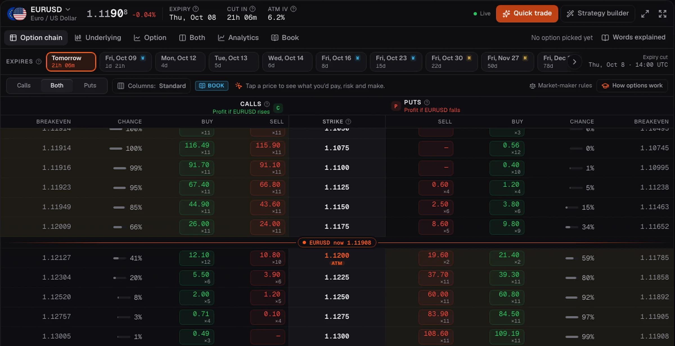Choose the Mon, Oct 12 expiry
The width and height of the screenshot is (675, 346).
coord(180,62)
